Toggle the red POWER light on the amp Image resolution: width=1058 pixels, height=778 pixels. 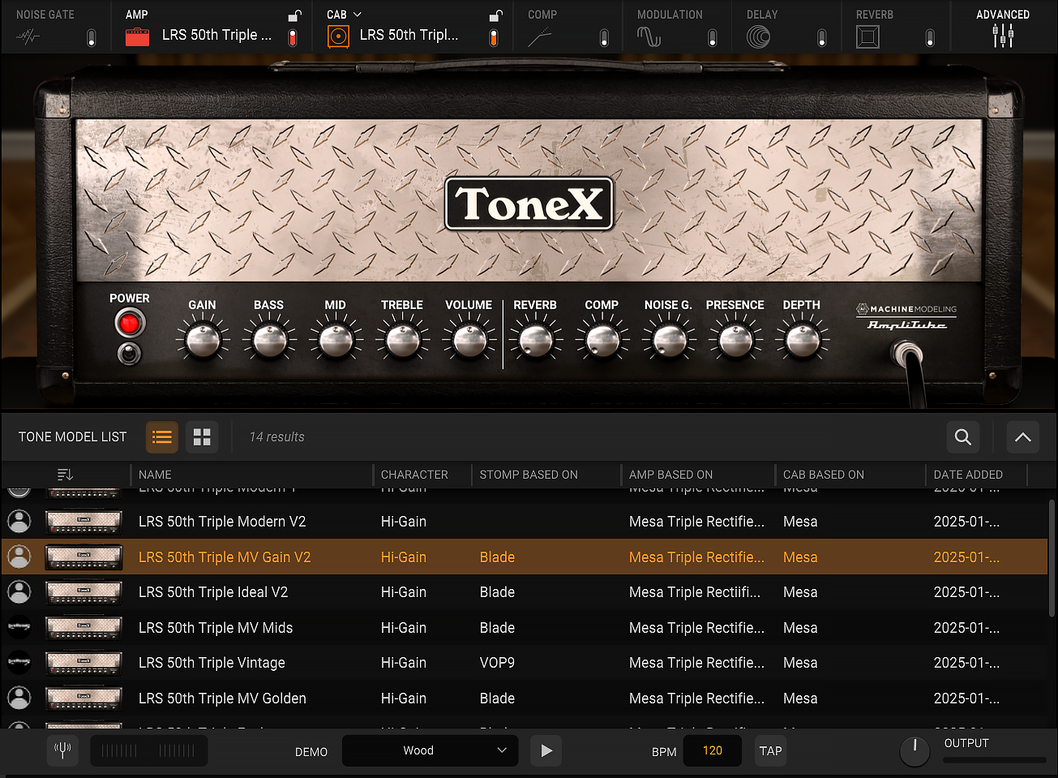pyautogui.click(x=129, y=323)
